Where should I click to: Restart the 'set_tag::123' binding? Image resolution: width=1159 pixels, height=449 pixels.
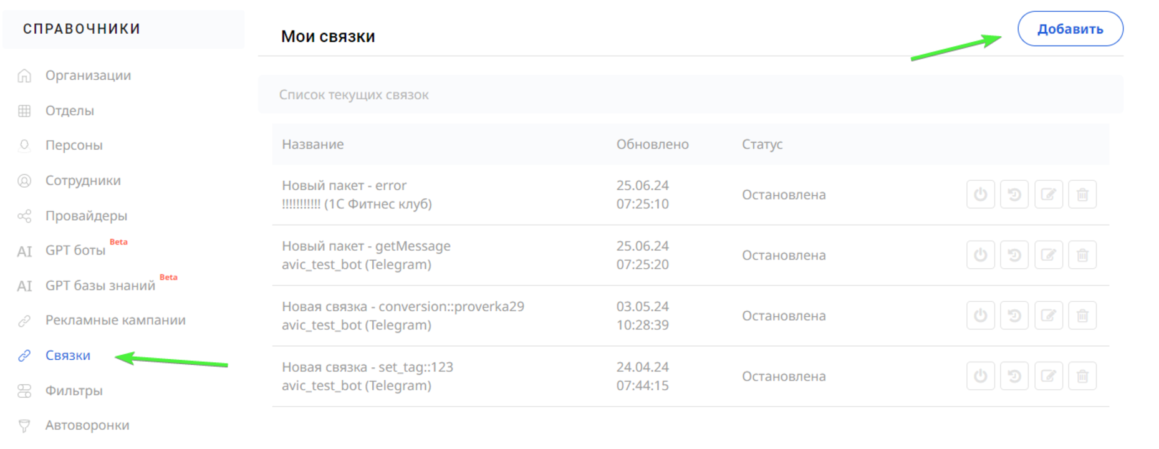[x=1014, y=376]
